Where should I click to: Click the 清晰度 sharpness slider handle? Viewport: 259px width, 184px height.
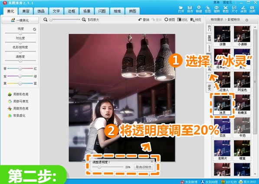click(20, 61)
